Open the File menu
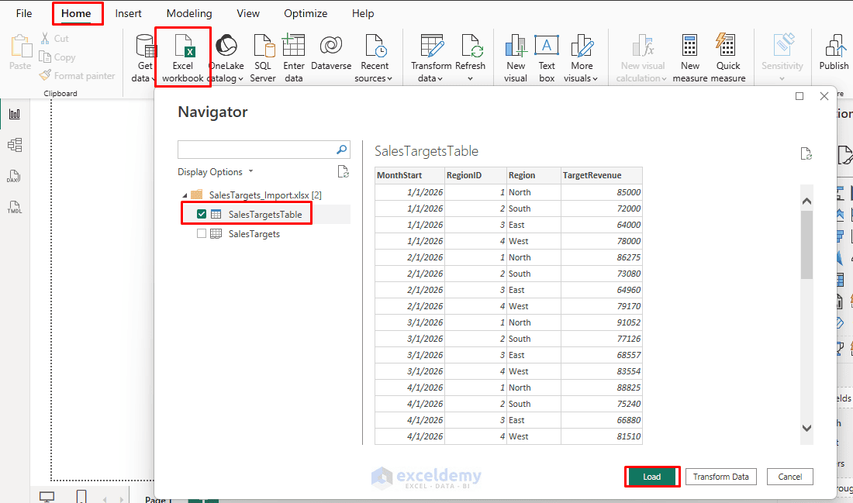The height and width of the screenshot is (503, 853). click(x=24, y=14)
